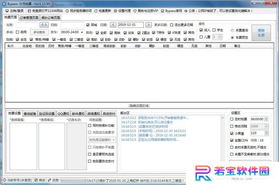Click 同步服务器时间 clock icon
This screenshot has width=279, height=185.
pos(67,11)
